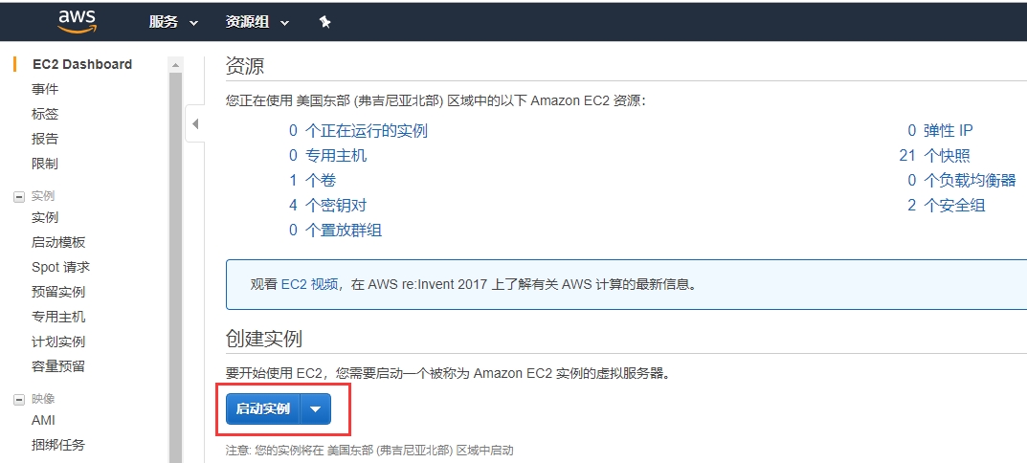Viewport: 1027px width, 463px height.
Task: Open 标签 in the sidebar
Action: tap(45, 114)
